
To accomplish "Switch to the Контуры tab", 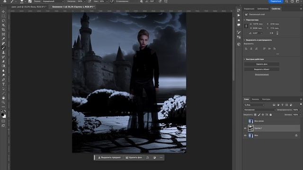I will 266,99.
